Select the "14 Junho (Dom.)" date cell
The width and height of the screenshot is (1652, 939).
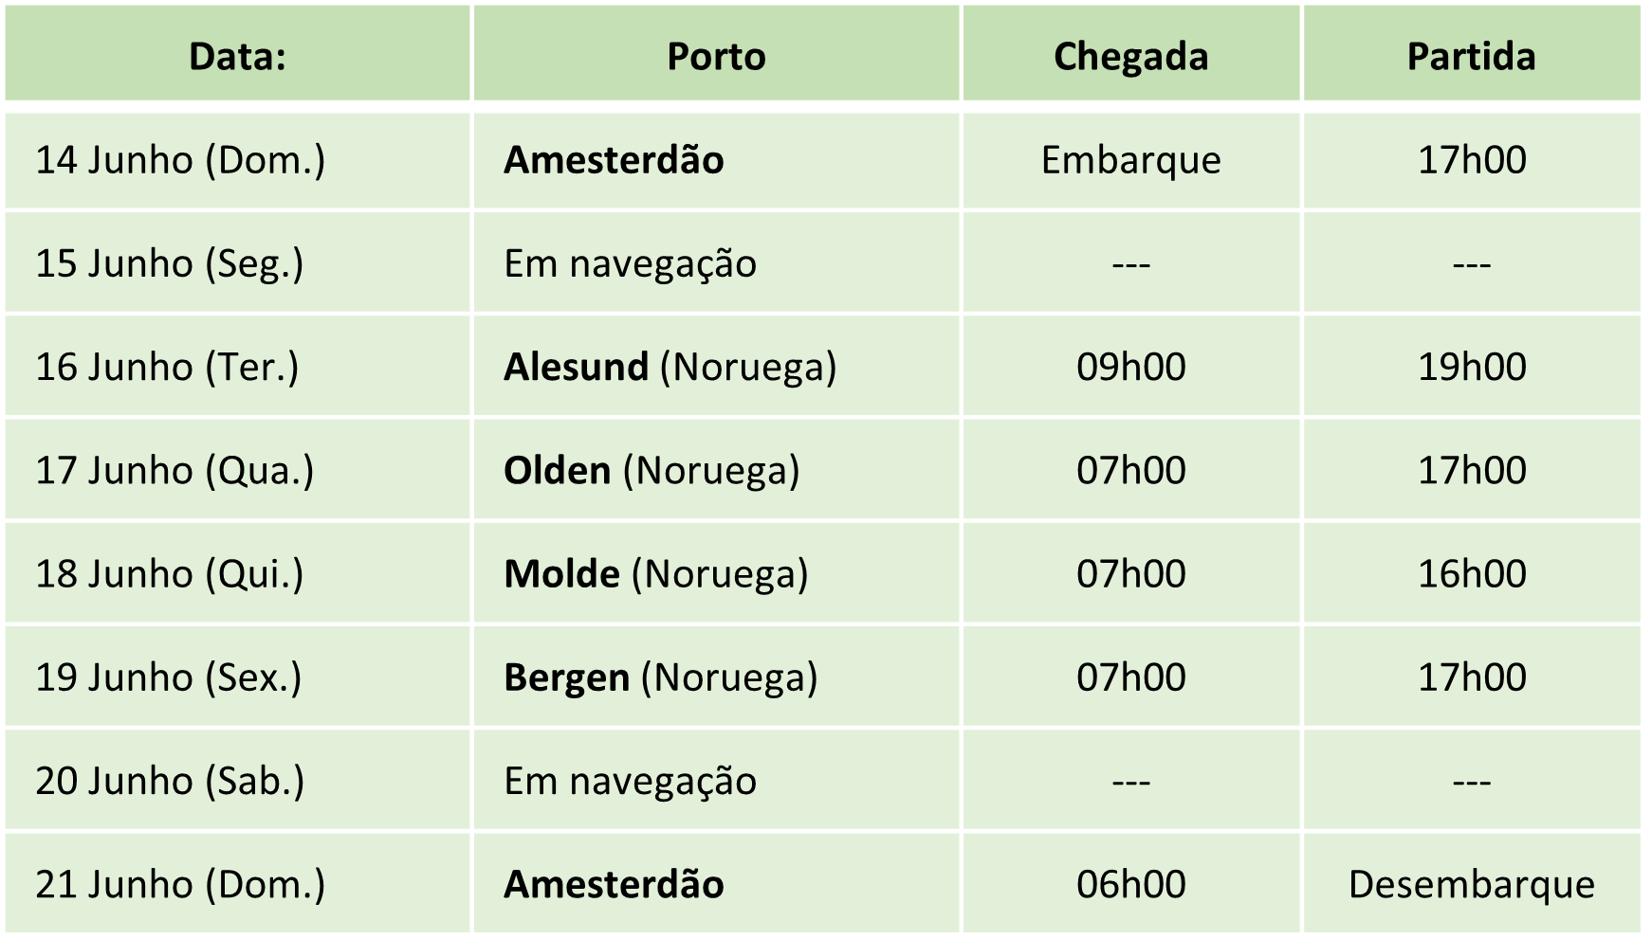(x=180, y=159)
